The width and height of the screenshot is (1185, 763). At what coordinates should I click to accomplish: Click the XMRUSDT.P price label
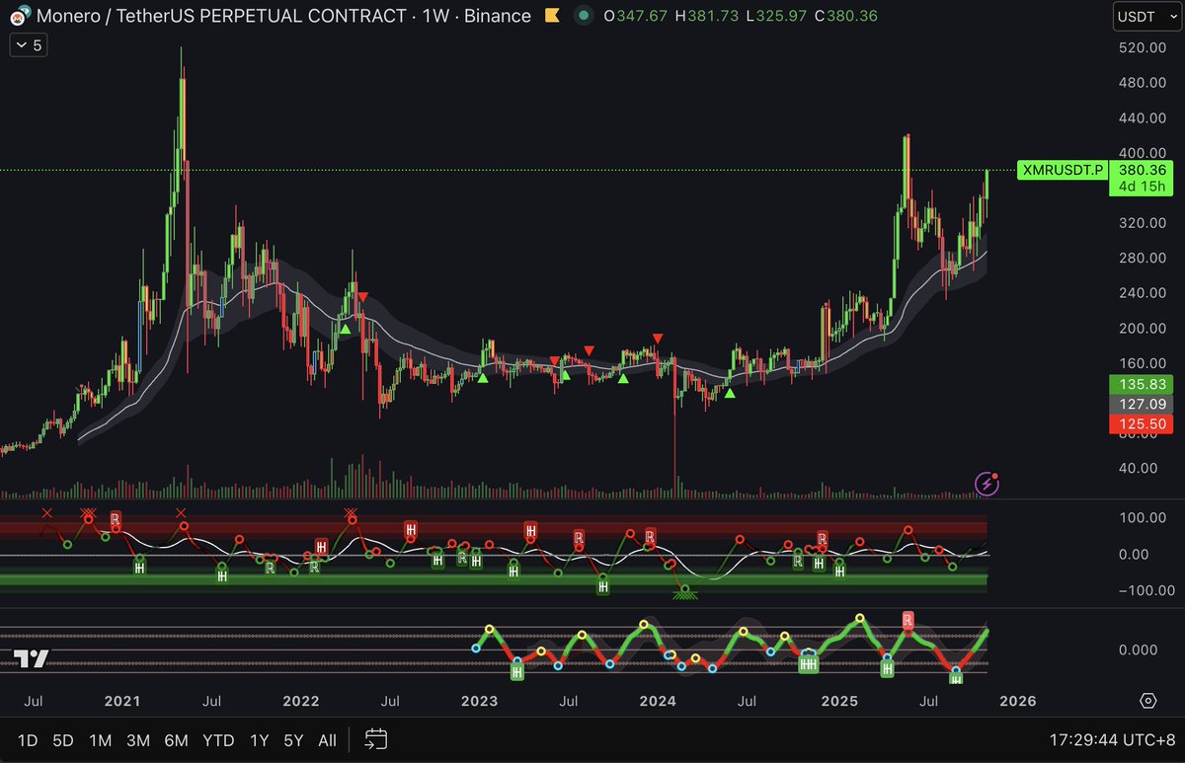click(1063, 170)
